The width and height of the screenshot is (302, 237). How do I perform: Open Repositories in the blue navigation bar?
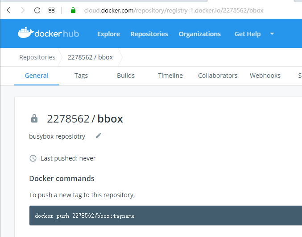[x=149, y=34]
